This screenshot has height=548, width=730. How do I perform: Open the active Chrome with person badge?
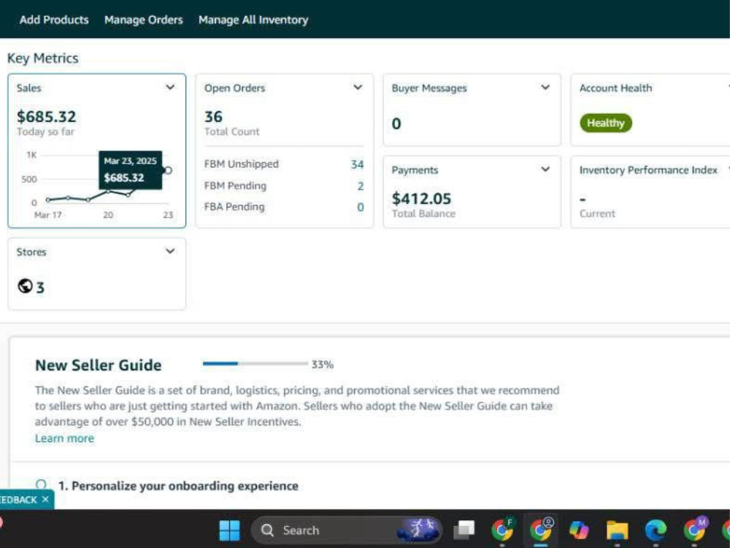click(541, 530)
